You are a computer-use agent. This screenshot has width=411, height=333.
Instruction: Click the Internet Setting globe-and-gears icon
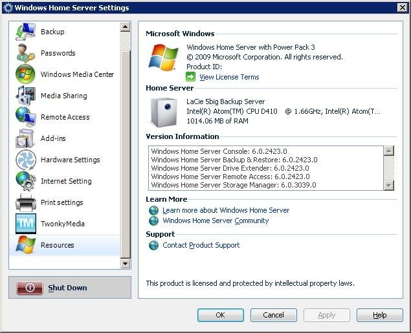25,181
